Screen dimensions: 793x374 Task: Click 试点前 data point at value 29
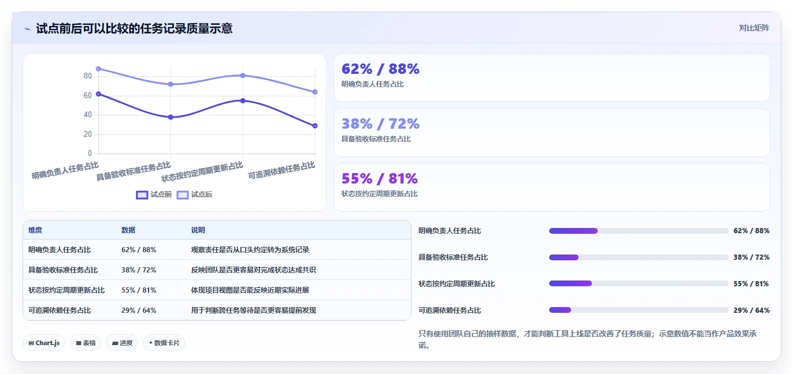tap(315, 126)
